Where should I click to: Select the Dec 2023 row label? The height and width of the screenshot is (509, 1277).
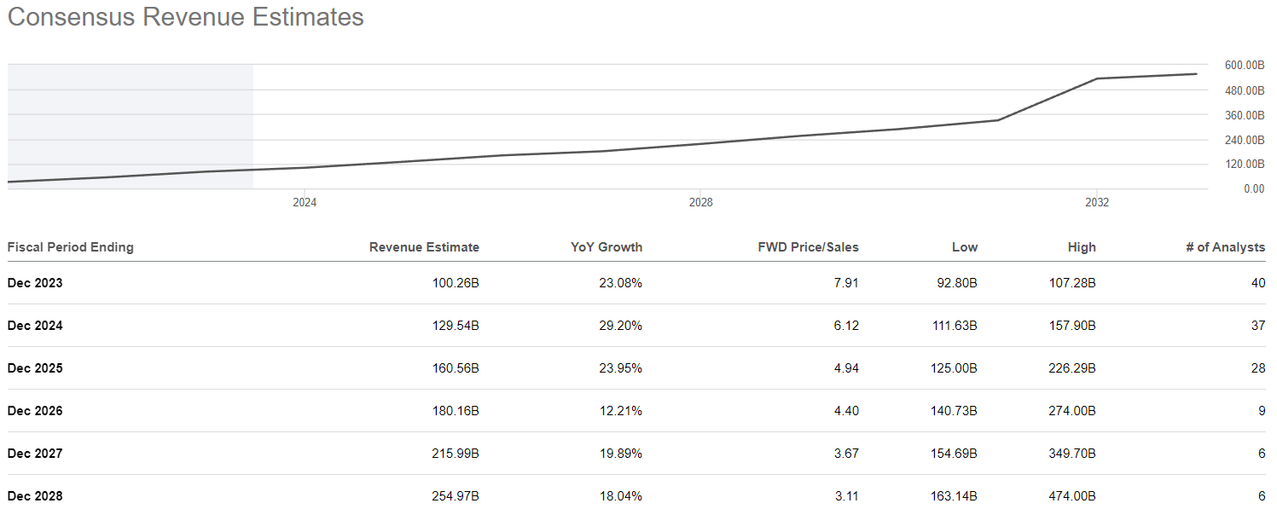tap(35, 283)
